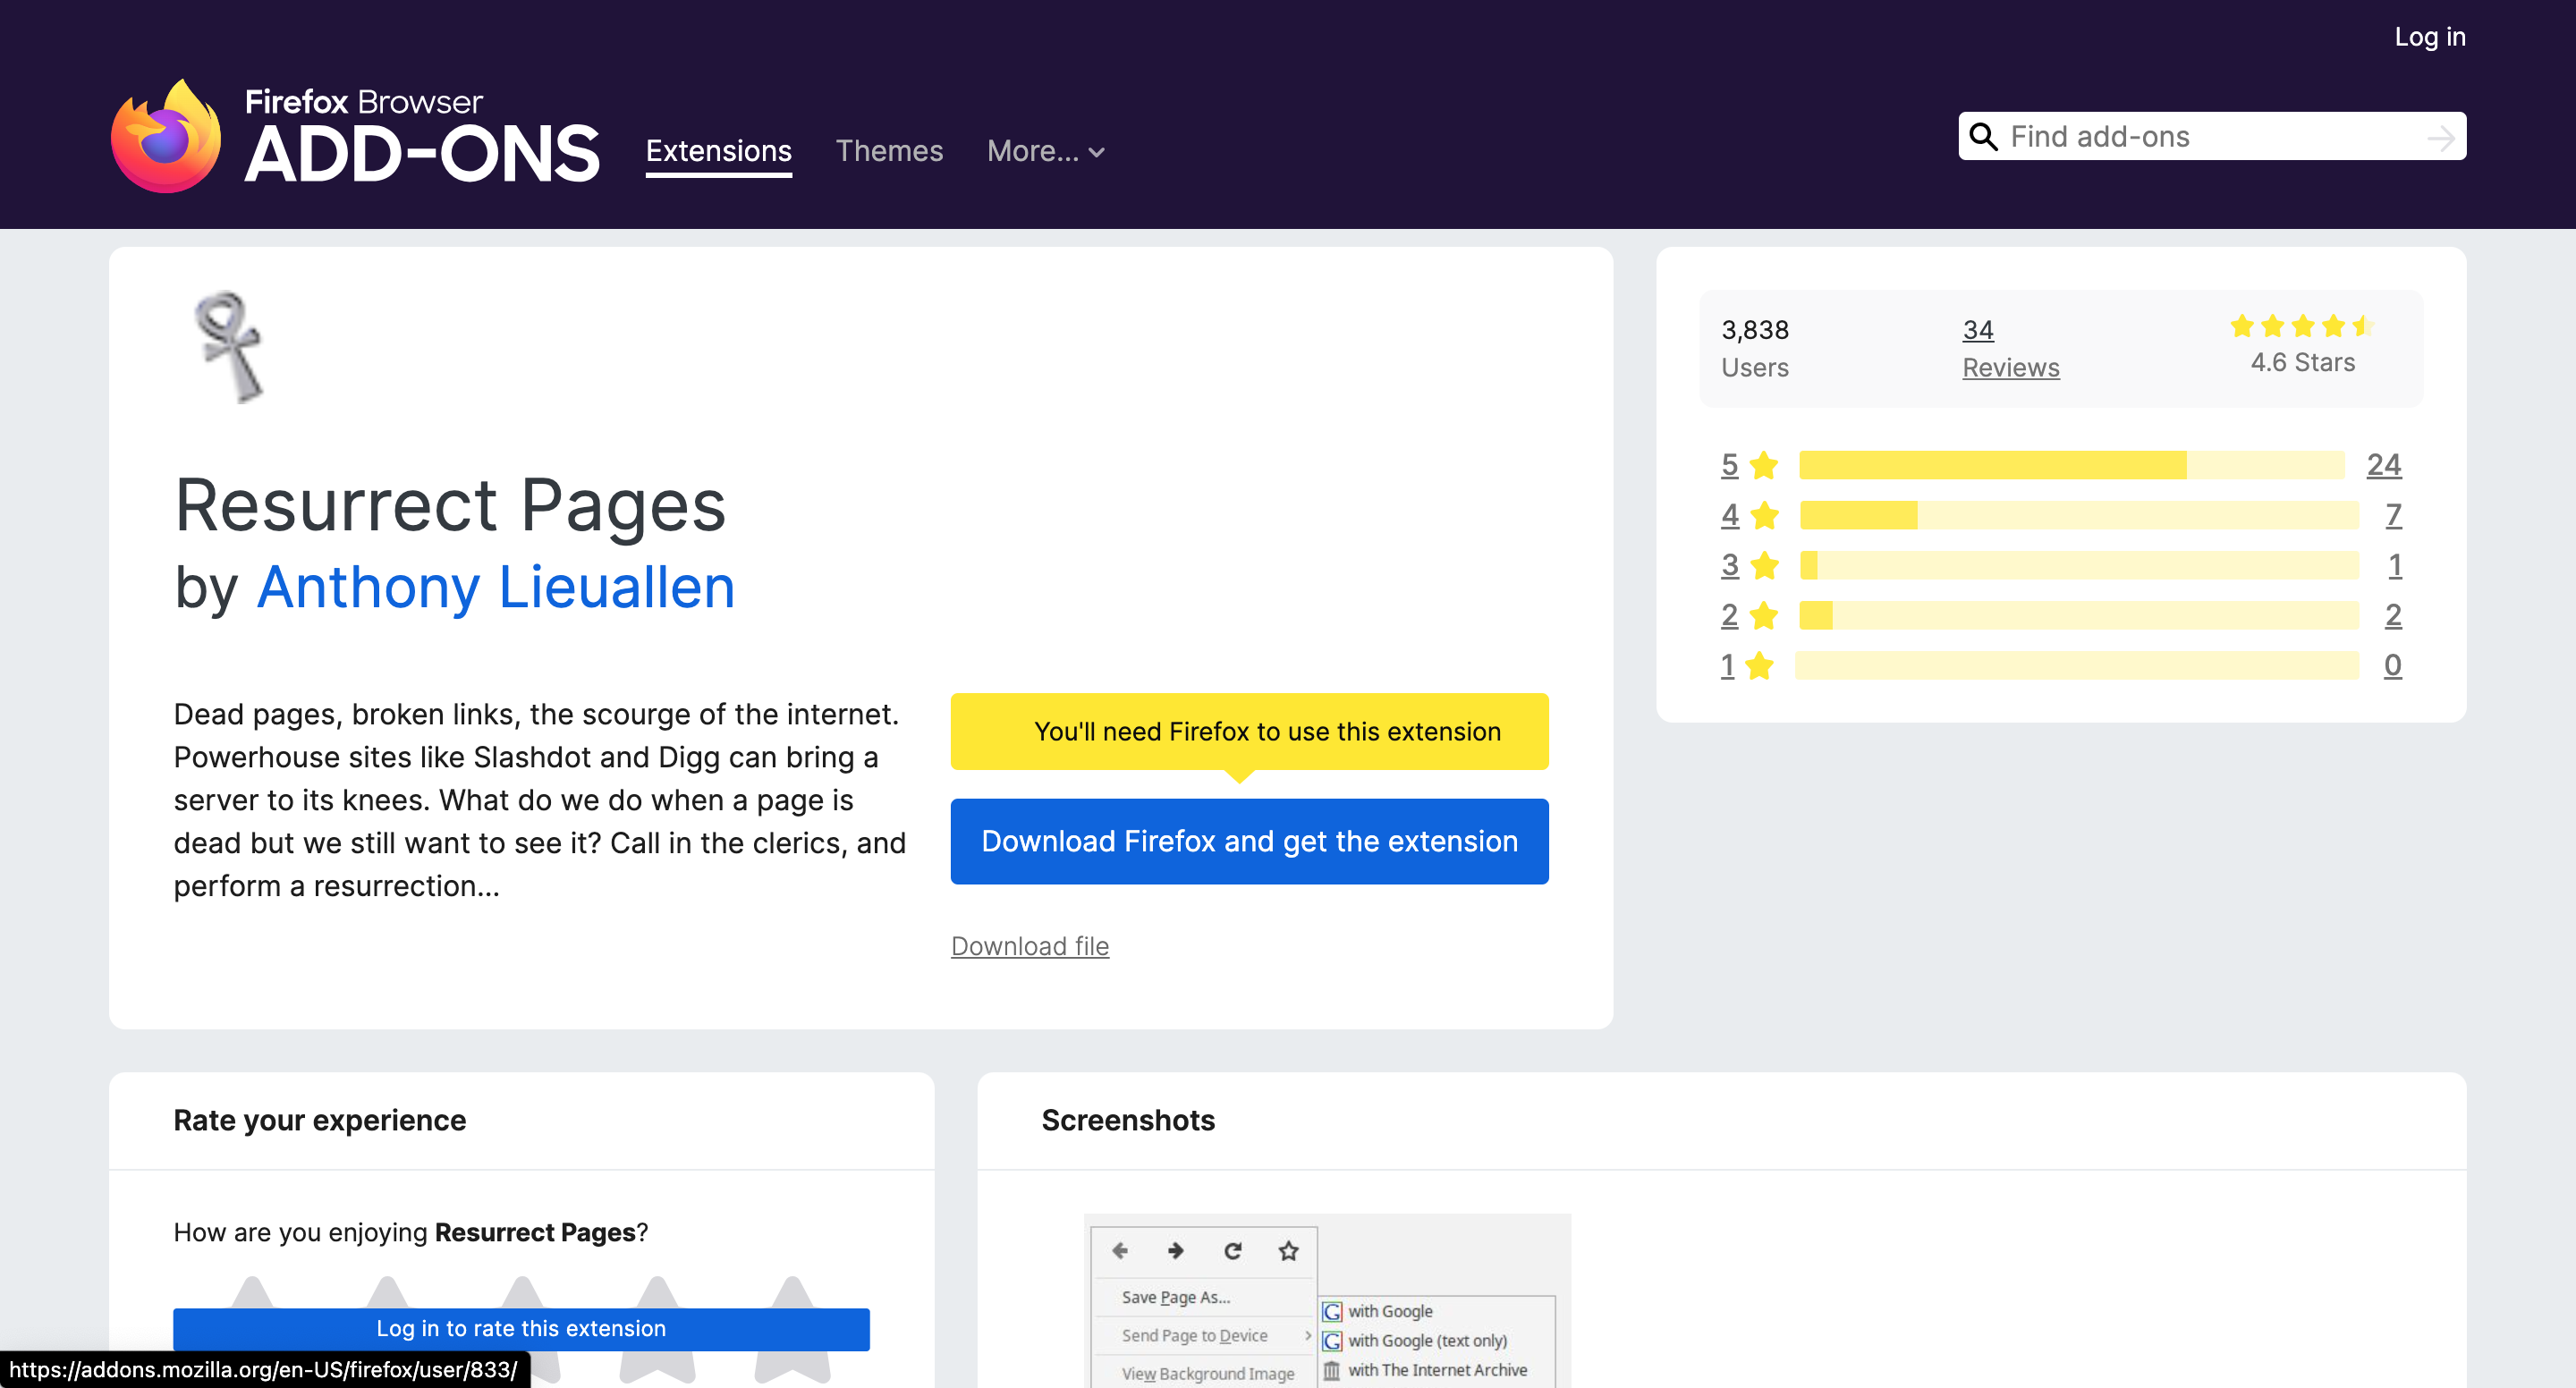Click the number 4 rating link
This screenshot has width=2576, height=1388.
(1730, 515)
